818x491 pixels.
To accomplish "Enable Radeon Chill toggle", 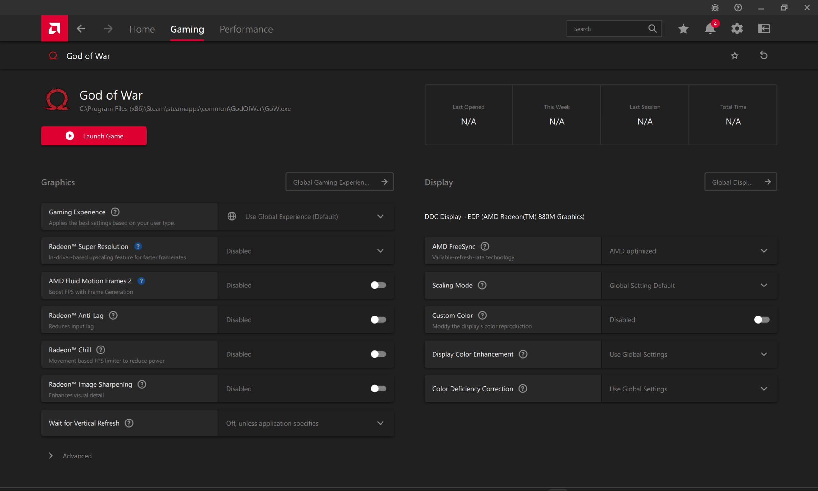I will click(x=378, y=354).
